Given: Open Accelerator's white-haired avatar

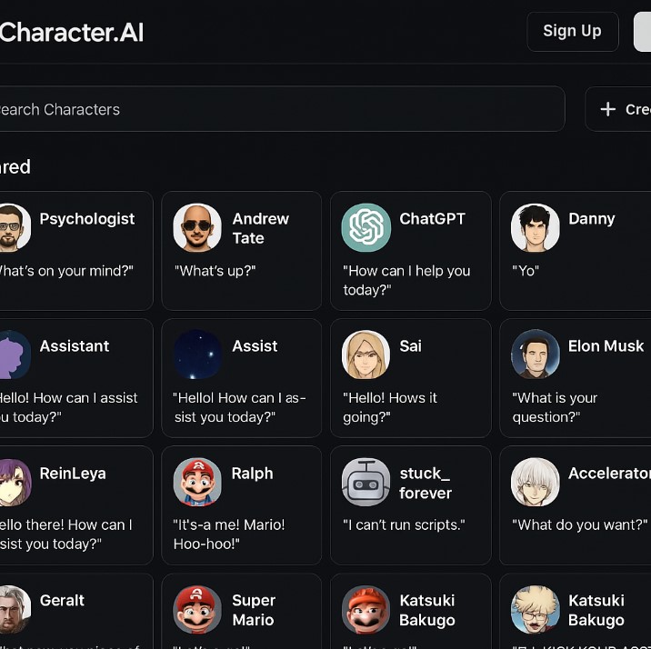Looking at the screenshot, I should [x=536, y=482].
